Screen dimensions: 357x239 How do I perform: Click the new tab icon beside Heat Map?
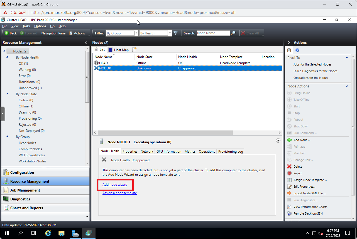(x=135, y=50)
